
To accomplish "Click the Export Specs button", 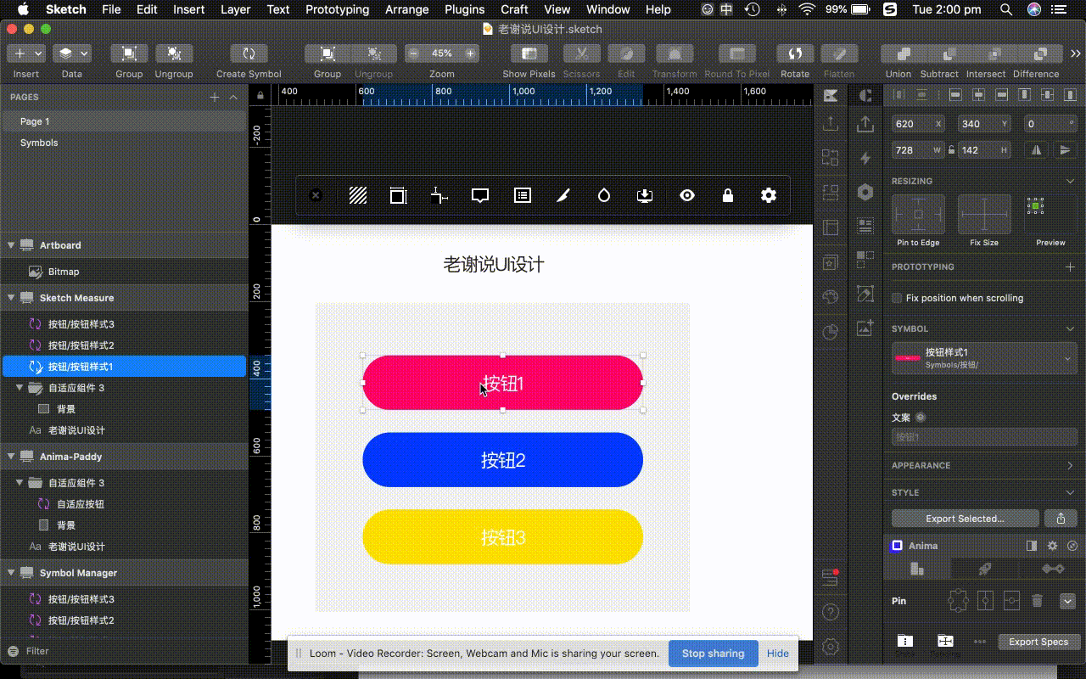I will (1038, 642).
